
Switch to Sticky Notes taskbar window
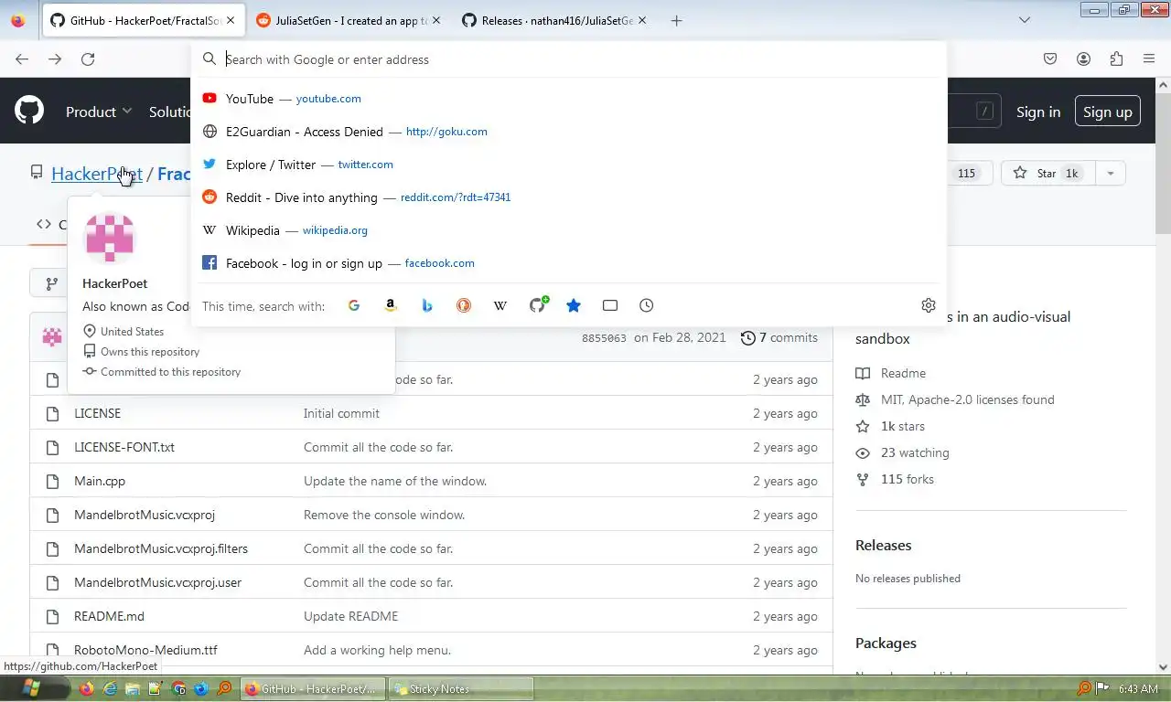coord(461,688)
